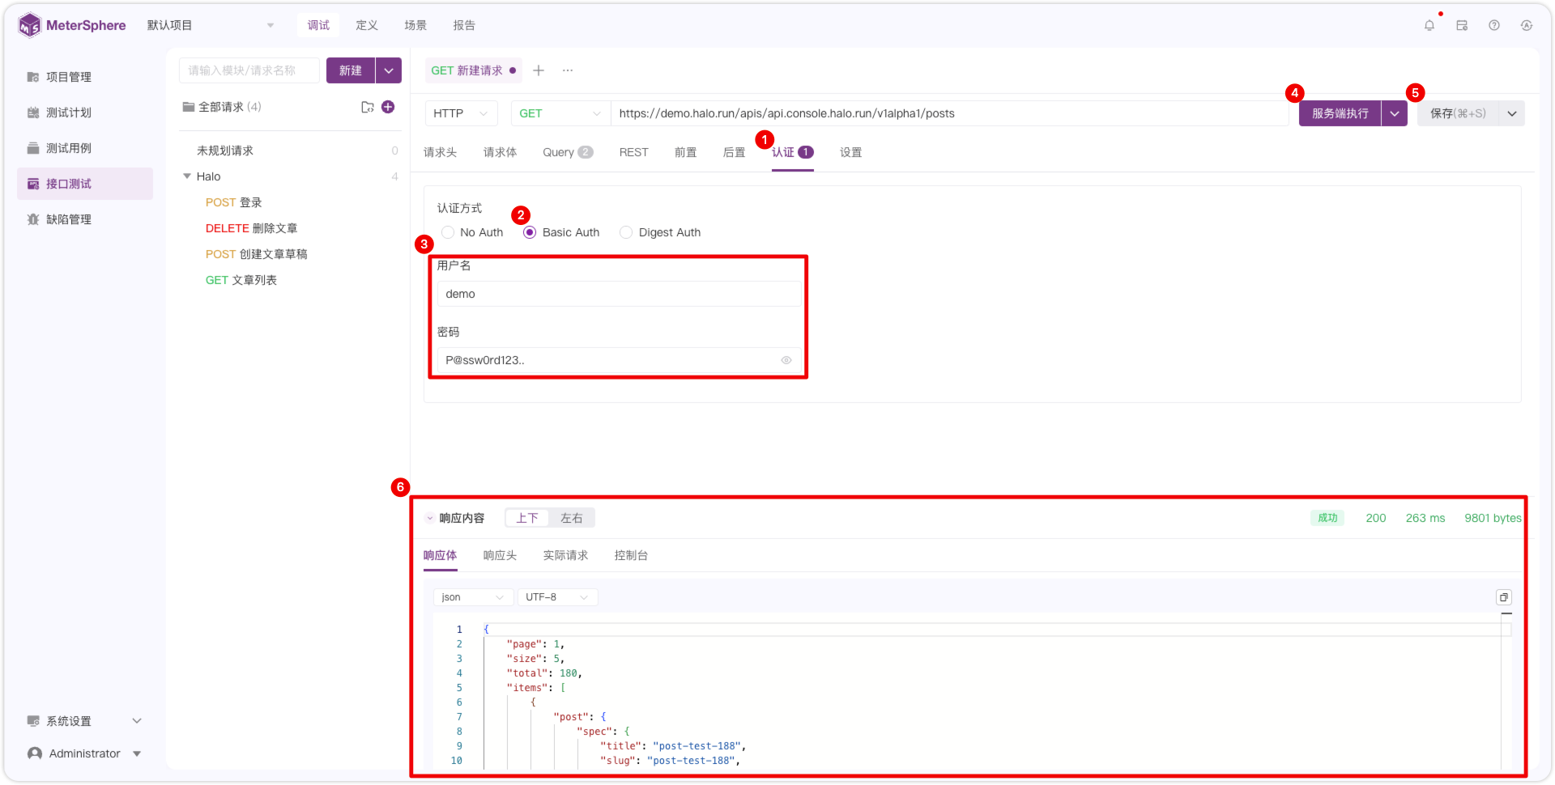Click the add folder icon next to 全部请求
This screenshot has width=1555, height=785.
click(x=368, y=107)
